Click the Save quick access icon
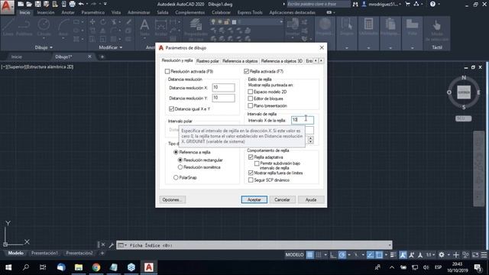489x275 pixels. coord(37,4)
